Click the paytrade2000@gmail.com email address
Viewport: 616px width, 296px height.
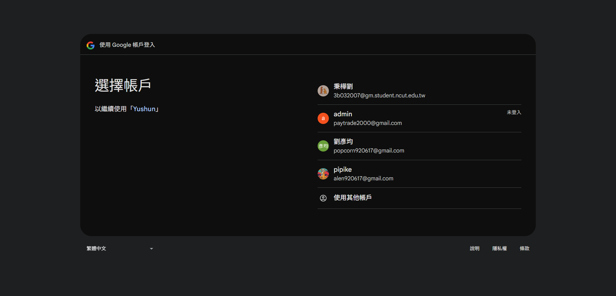tap(368, 123)
